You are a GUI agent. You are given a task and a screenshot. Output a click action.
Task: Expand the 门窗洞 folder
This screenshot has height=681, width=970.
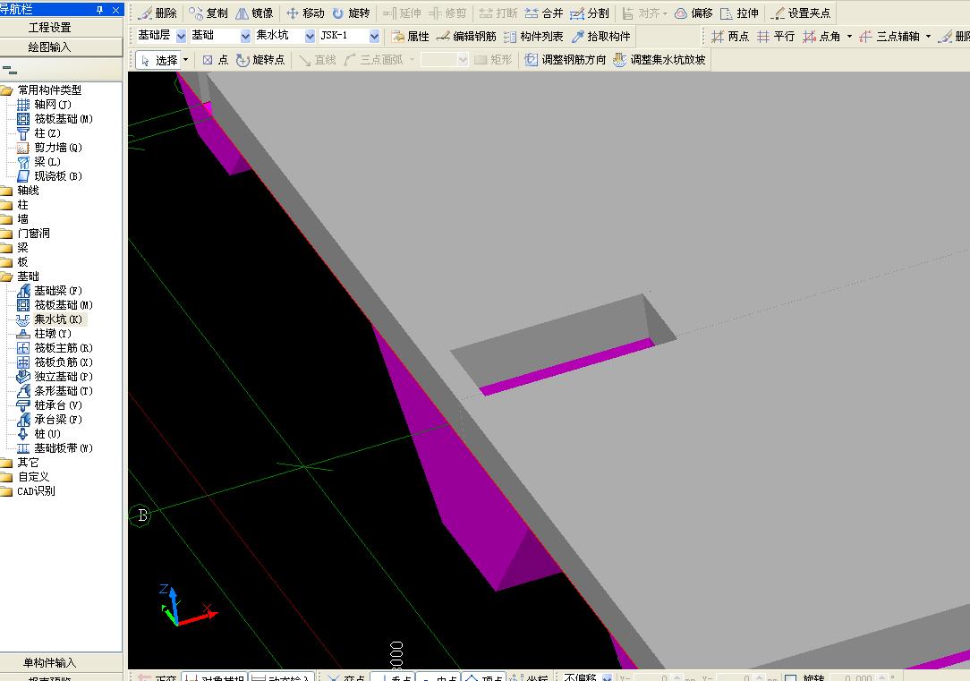click(x=7, y=234)
